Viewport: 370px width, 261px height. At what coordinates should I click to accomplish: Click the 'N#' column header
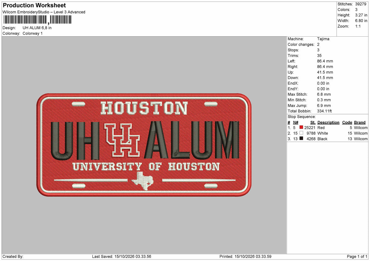296,122
